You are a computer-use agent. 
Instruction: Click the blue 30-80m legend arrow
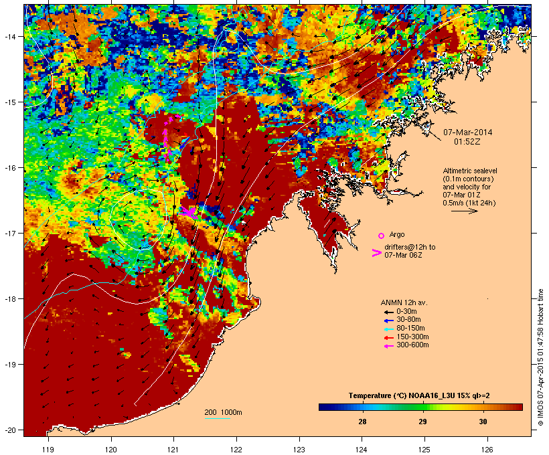click(x=388, y=321)
